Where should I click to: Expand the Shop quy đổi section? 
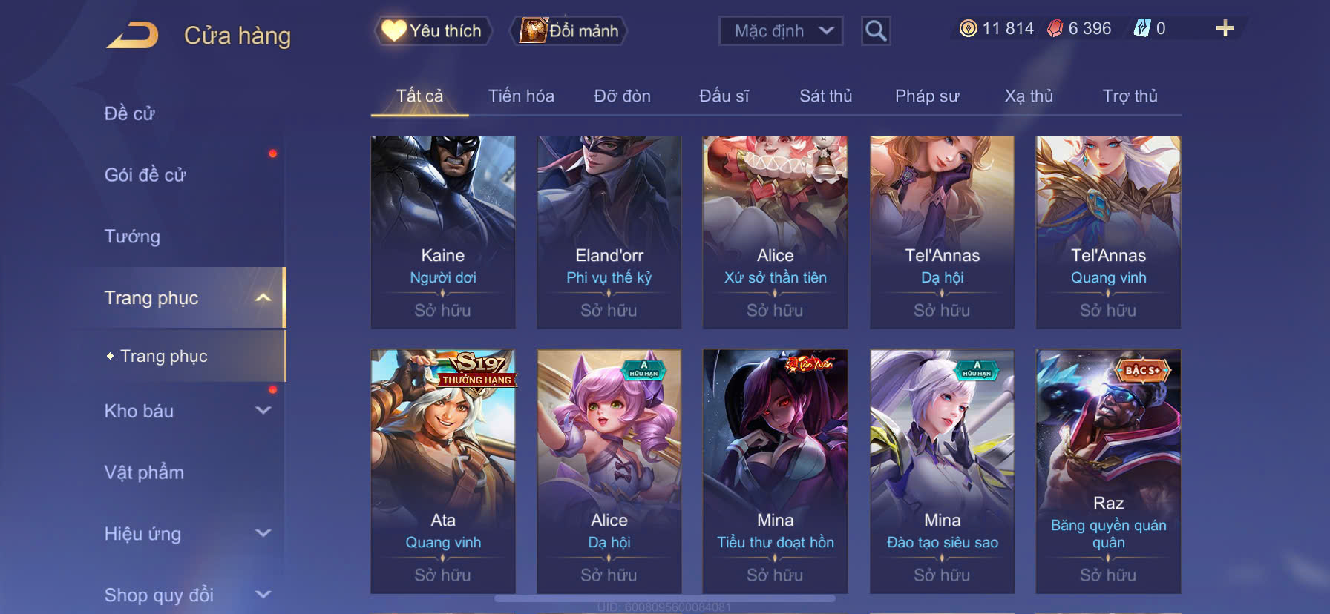pyautogui.click(x=263, y=594)
